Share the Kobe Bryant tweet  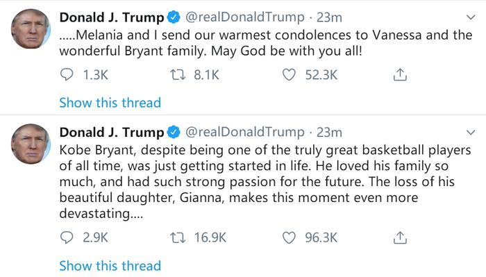[x=400, y=237]
